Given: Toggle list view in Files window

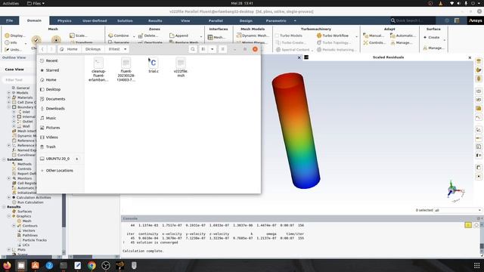Looking at the screenshot, I should [203, 49].
